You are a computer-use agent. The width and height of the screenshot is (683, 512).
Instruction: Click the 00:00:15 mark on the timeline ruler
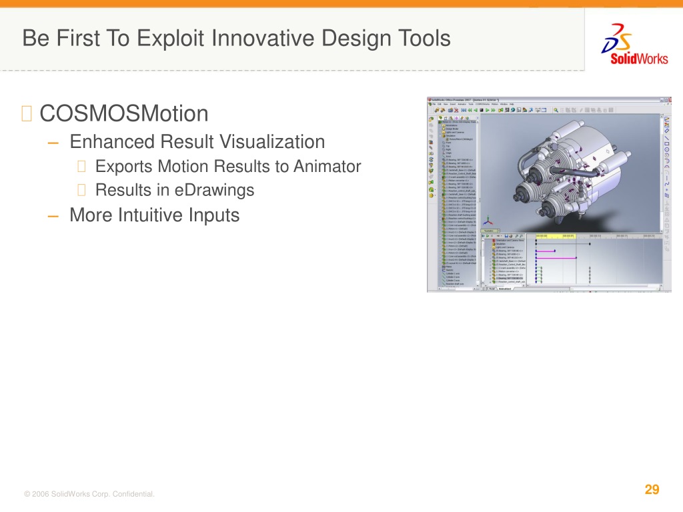[622, 236]
